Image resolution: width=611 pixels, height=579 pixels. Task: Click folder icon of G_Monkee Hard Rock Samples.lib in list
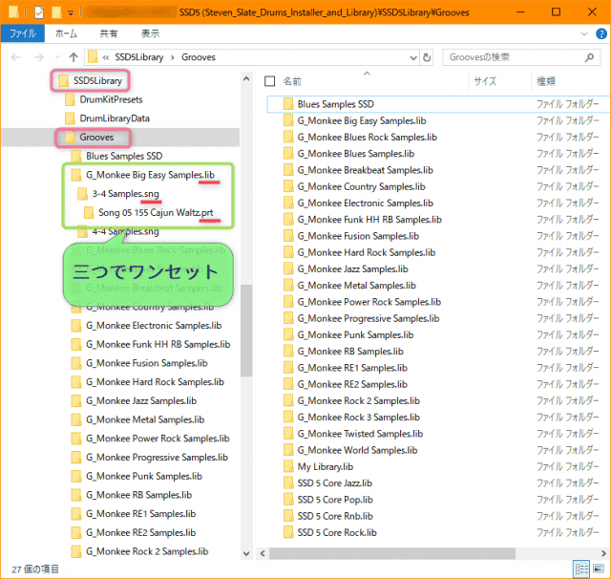point(288,252)
